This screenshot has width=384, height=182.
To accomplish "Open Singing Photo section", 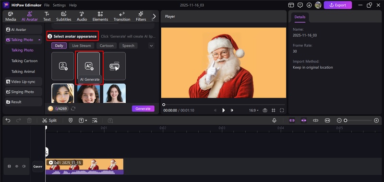I will [x=24, y=92].
